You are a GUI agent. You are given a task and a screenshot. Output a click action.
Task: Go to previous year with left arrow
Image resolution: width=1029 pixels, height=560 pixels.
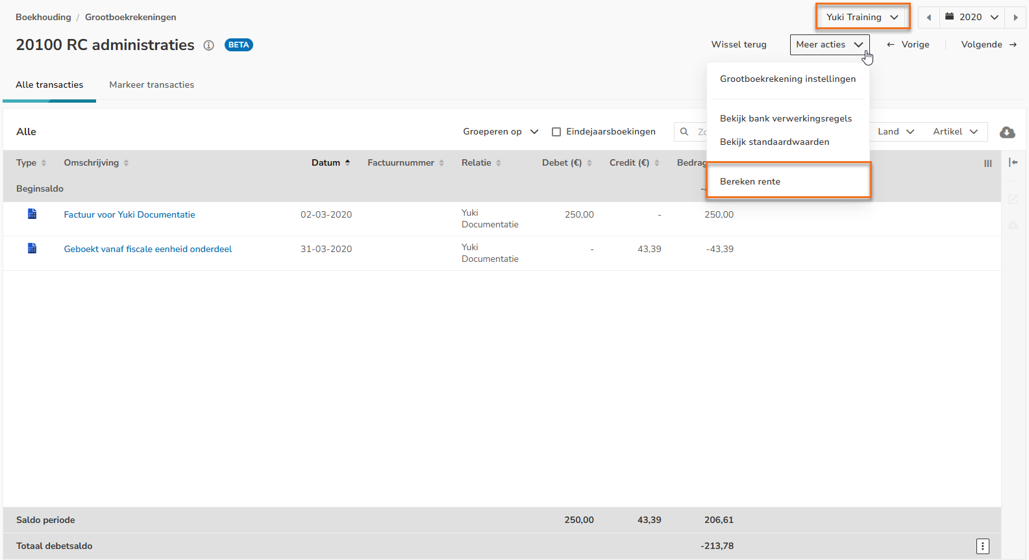pos(929,18)
